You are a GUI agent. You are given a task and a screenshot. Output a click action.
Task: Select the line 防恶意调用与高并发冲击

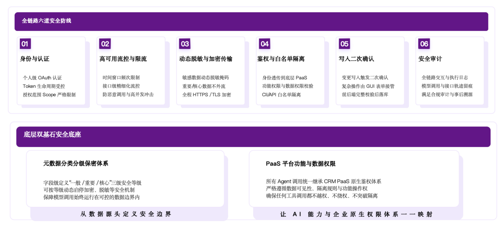tap(128, 95)
